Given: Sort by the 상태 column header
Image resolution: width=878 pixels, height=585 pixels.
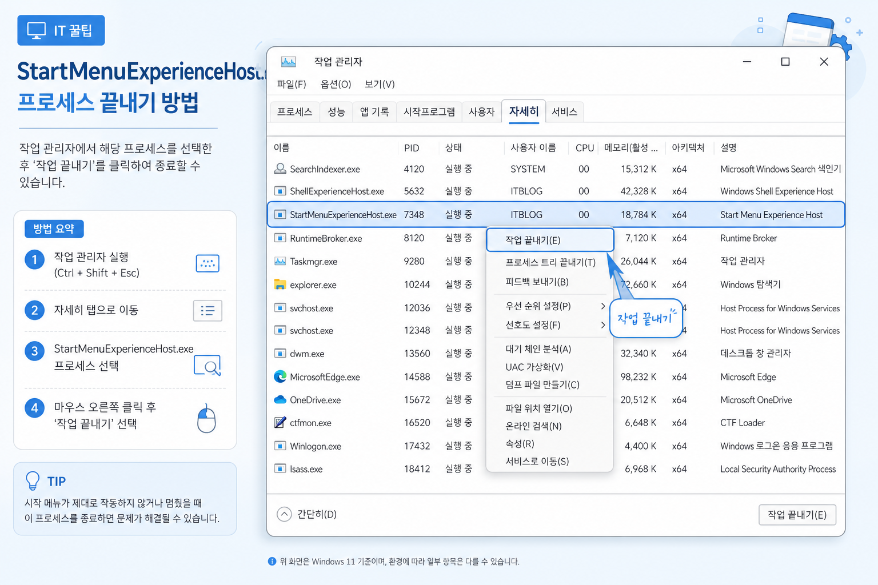Looking at the screenshot, I should pyautogui.click(x=453, y=147).
